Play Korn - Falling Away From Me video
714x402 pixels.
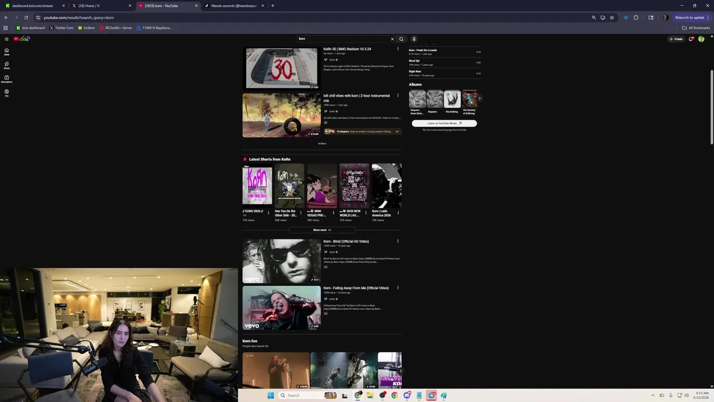(282, 308)
